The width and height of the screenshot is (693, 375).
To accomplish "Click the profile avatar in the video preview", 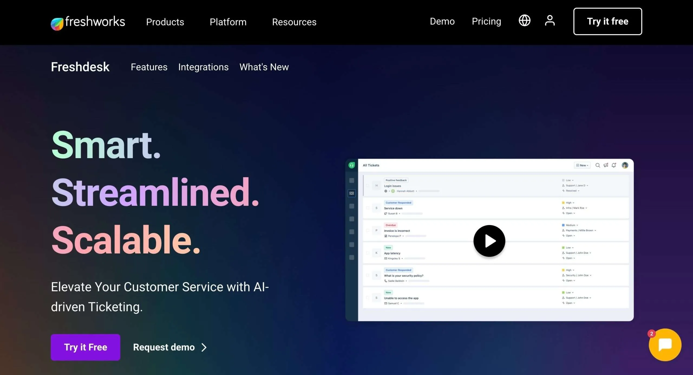I will [625, 165].
